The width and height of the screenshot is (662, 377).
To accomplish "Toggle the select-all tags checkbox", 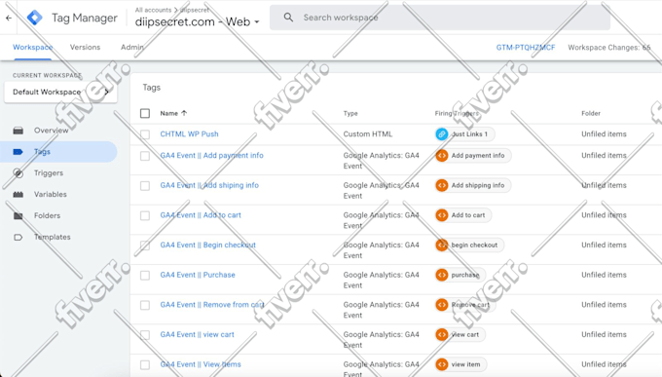I will [x=145, y=113].
